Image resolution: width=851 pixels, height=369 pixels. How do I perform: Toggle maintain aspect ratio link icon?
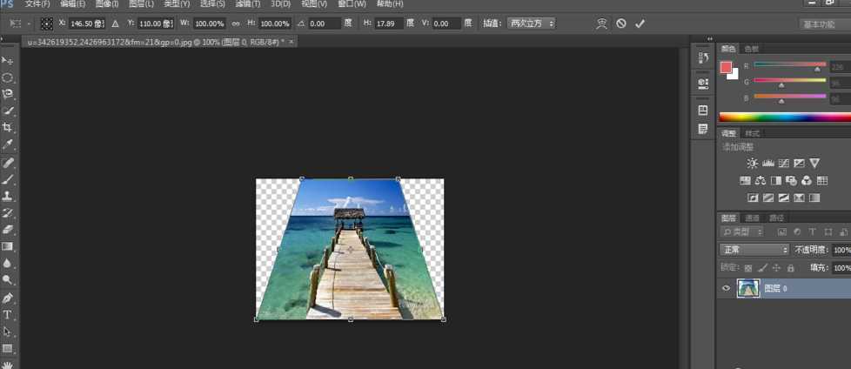236,23
